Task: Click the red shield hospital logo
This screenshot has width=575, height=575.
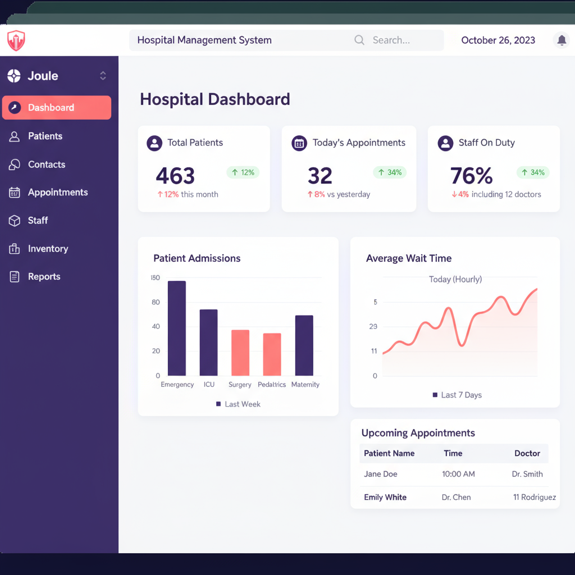Action: click(16, 40)
